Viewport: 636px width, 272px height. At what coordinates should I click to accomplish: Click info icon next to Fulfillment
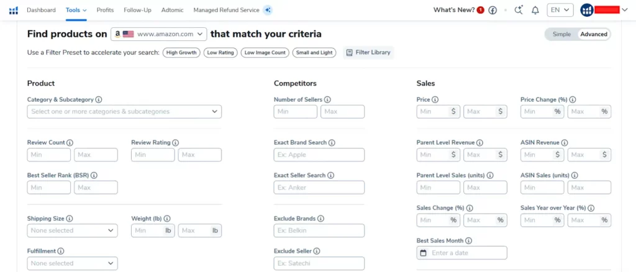click(x=60, y=251)
